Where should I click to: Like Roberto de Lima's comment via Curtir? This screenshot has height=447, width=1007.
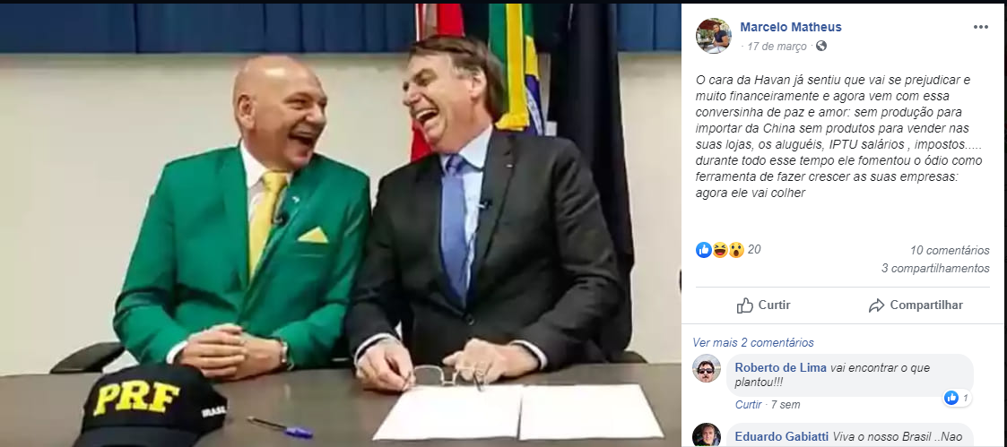(x=748, y=405)
